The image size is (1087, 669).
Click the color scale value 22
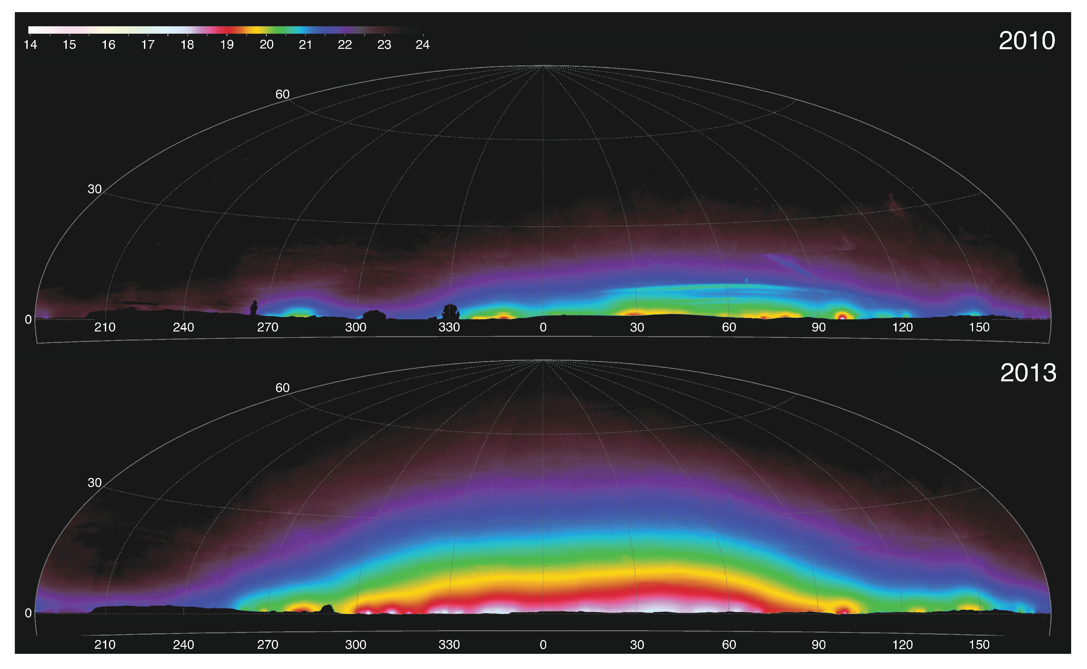[x=345, y=45]
